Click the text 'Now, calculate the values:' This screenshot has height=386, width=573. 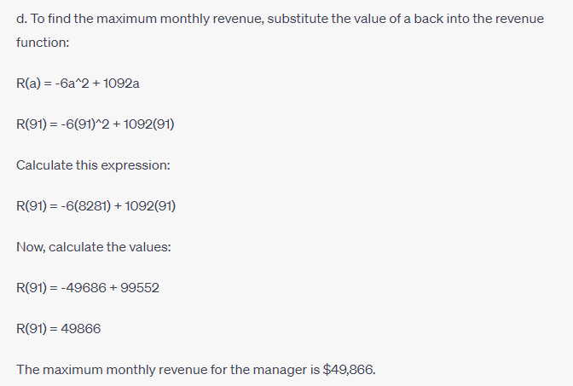[x=94, y=247]
